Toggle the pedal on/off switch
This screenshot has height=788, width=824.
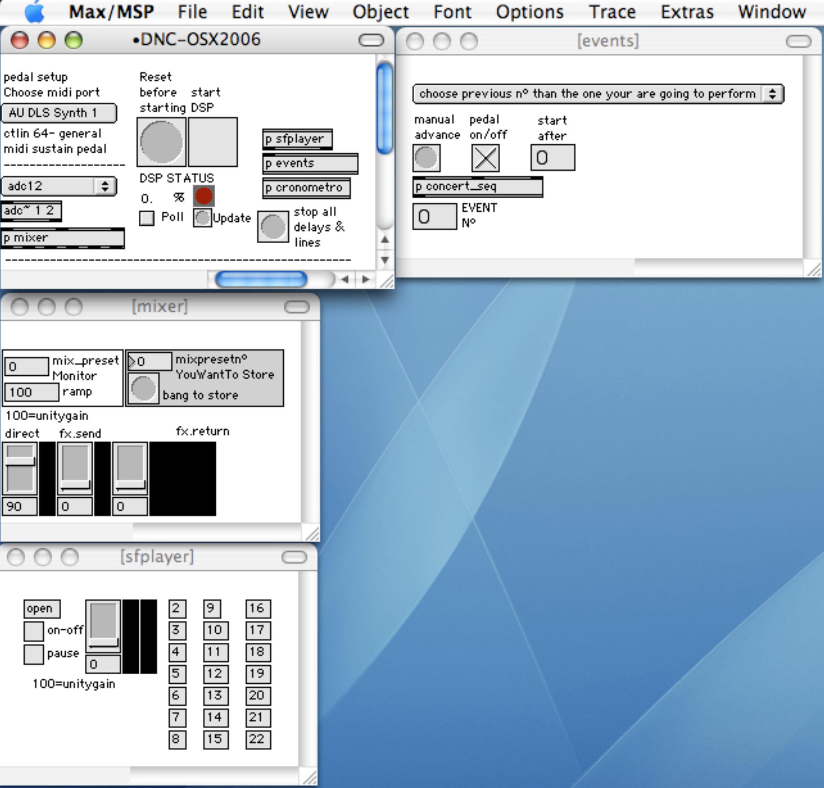pos(485,158)
